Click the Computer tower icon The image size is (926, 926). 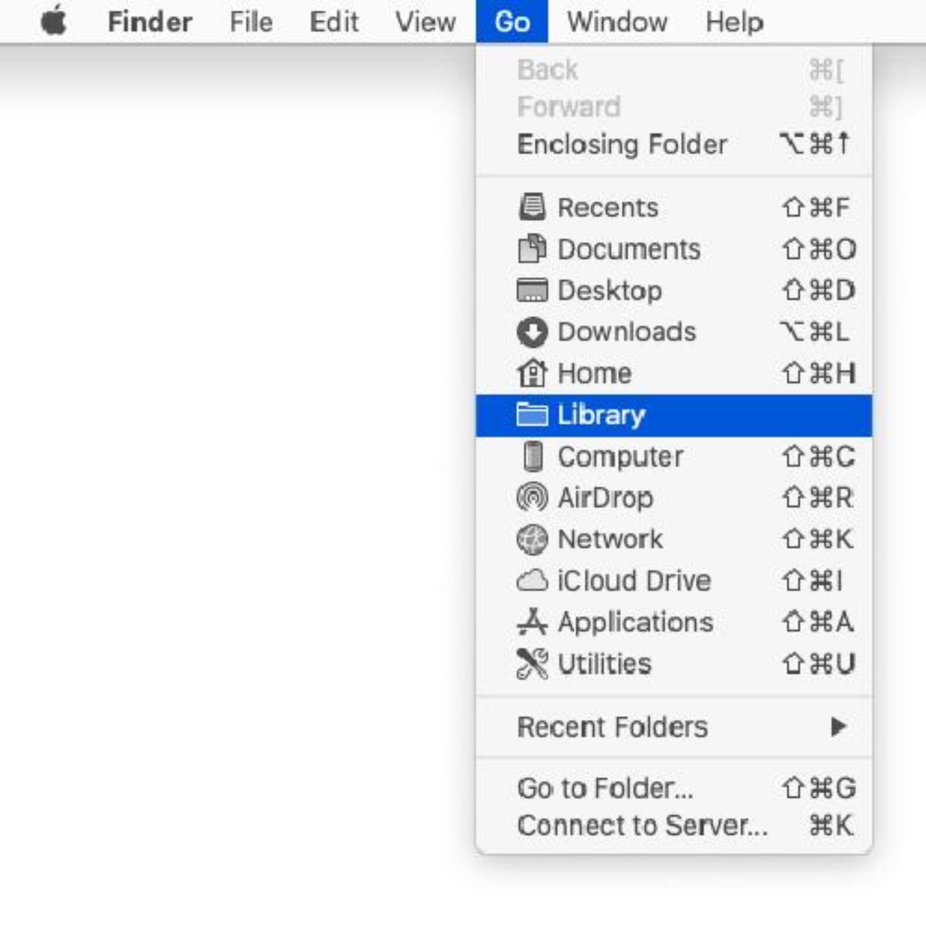(533, 457)
